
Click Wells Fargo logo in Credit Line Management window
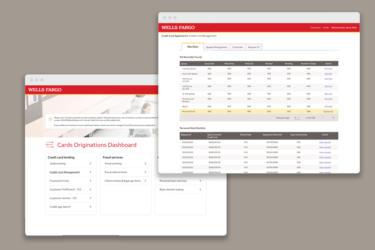178,27
